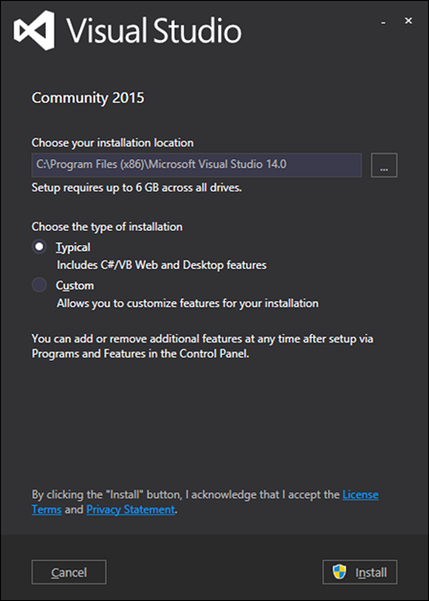Viewport: 429px width, 601px height.
Task: Click the 'Custom' option label text
Action: click(75, 285)
